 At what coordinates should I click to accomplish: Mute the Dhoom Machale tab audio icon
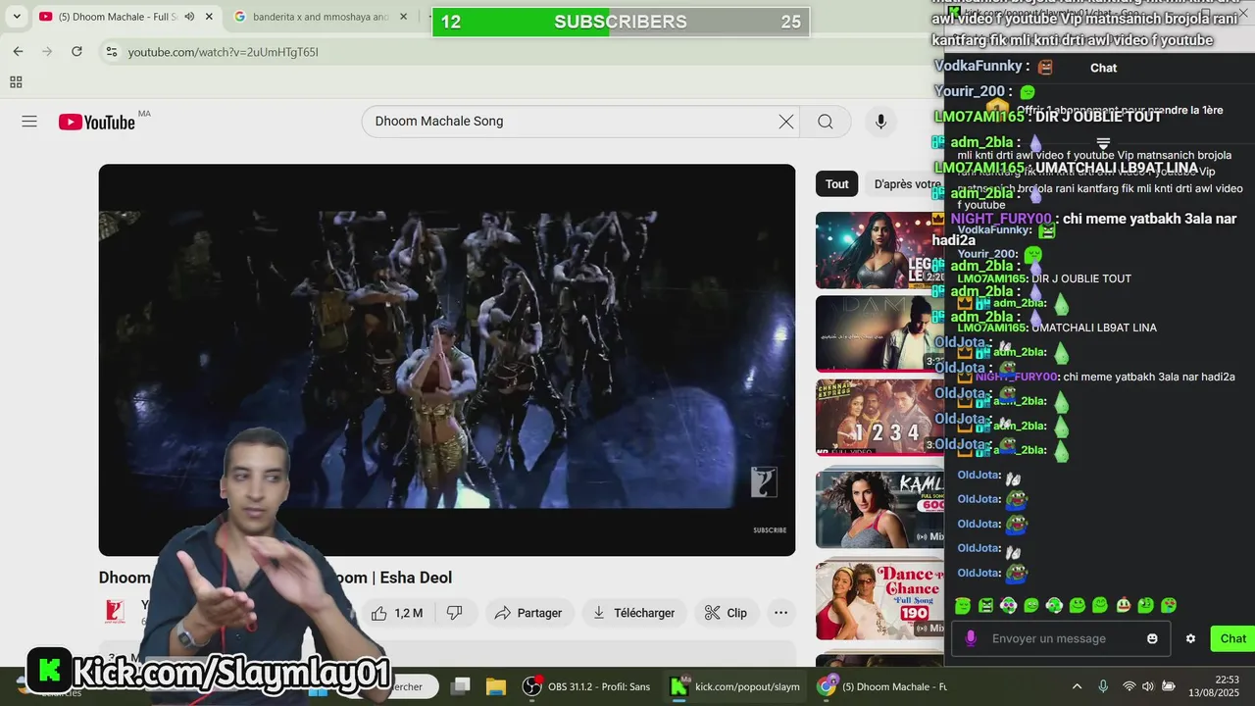(189, 17)
